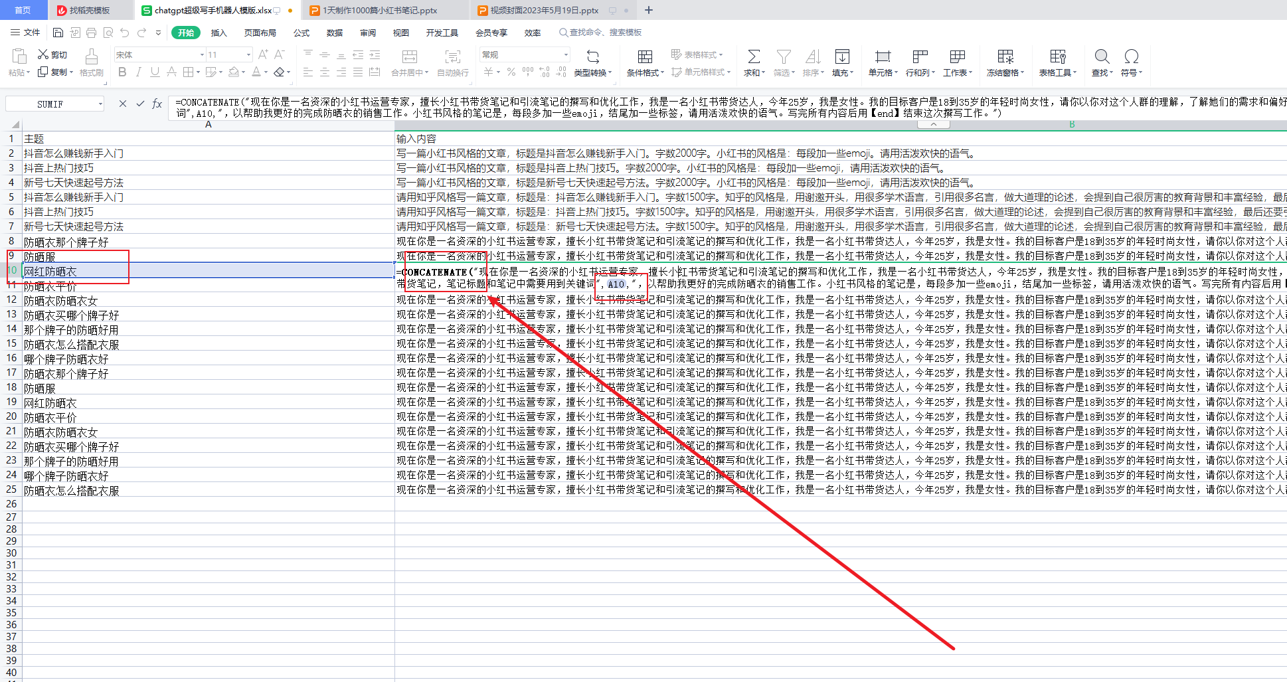Select cell containing 抖音上热门技巧 in row 3
This screenshot has width=1287, height=682.
(208, 168)
